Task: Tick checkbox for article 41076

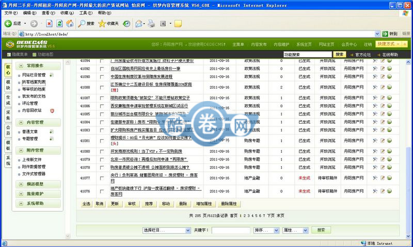Action: tap(102, 191)
